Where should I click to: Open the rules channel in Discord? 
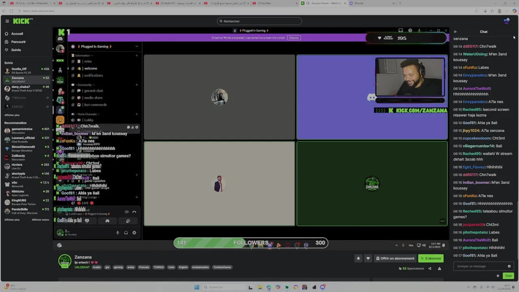click(88, 61)
